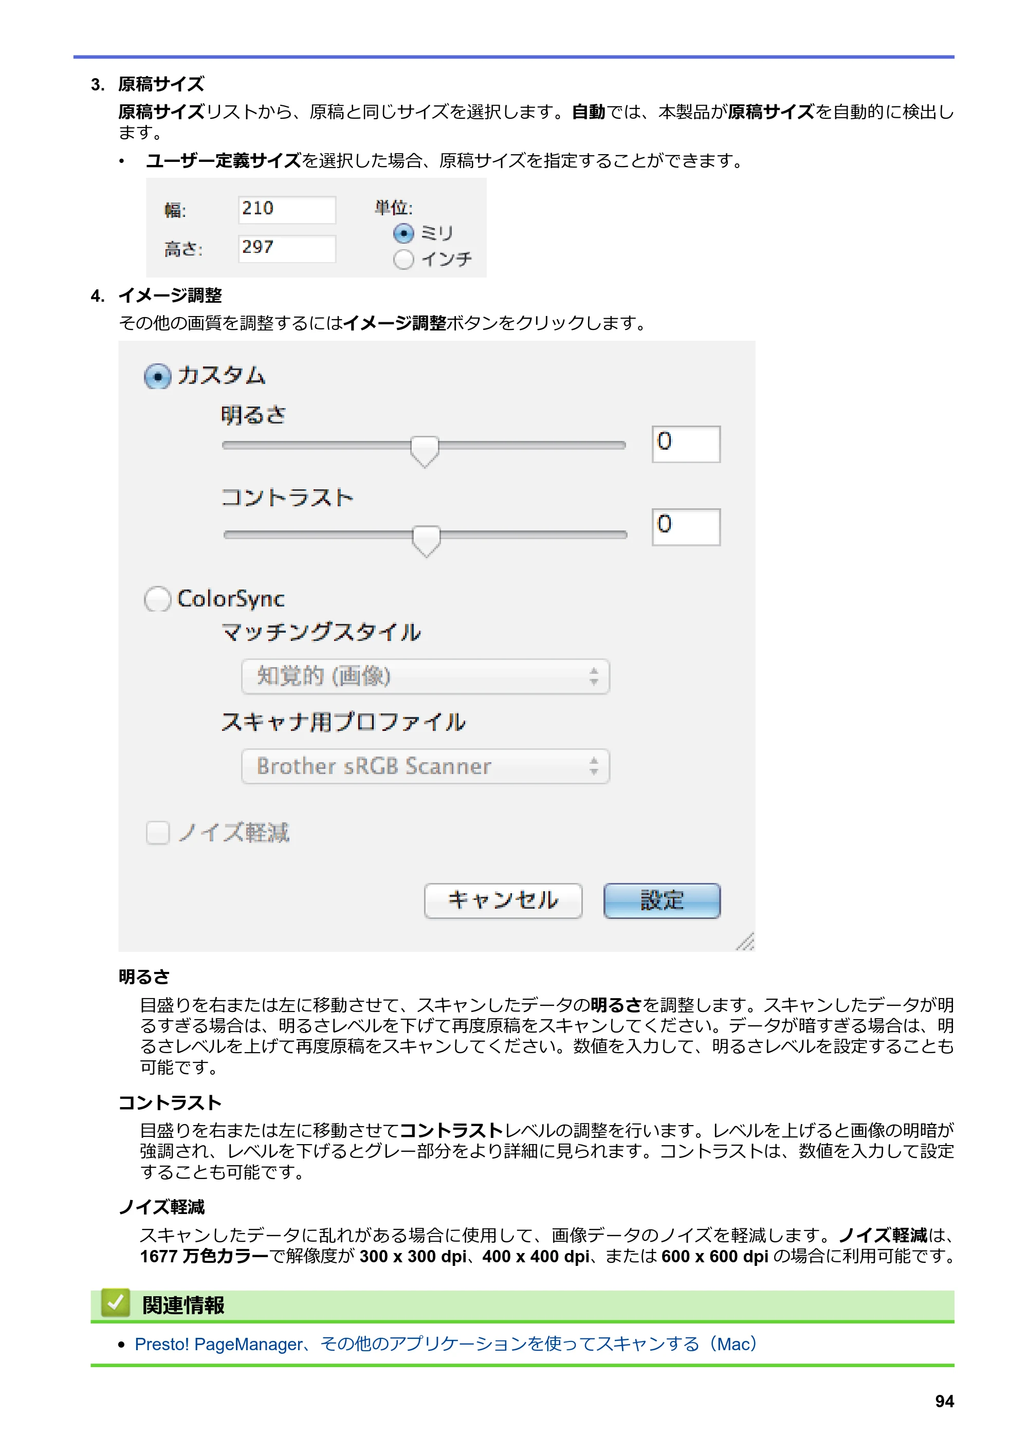Click the 高さ height field showing 297
1028x1454 pixels.
[287, 248]
